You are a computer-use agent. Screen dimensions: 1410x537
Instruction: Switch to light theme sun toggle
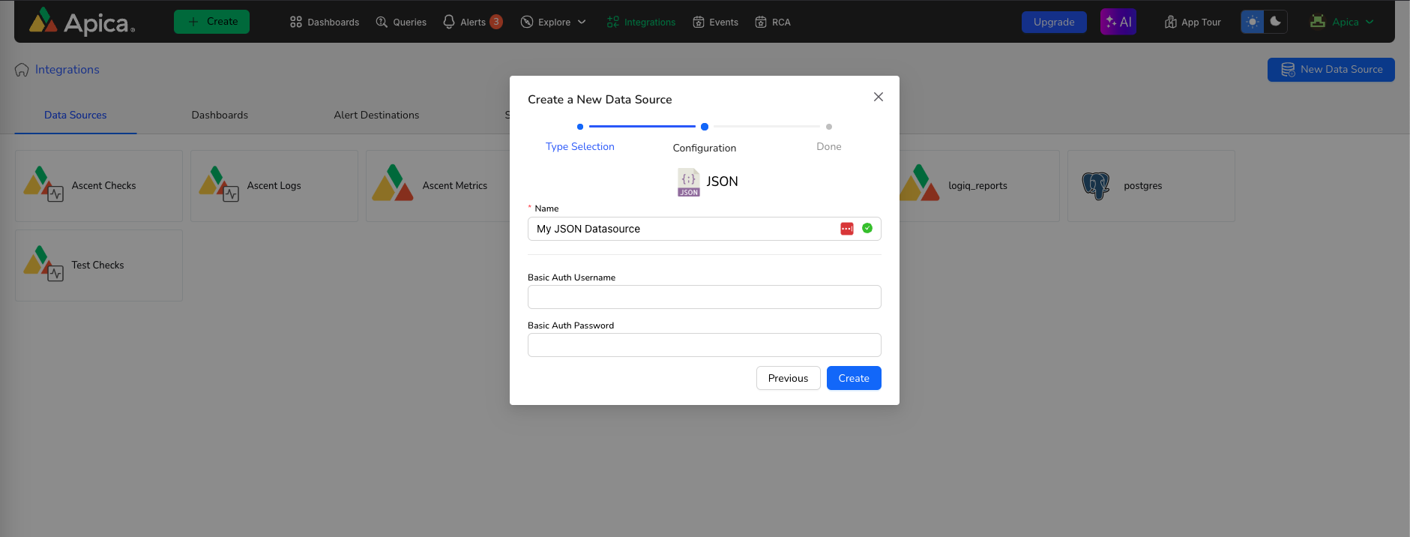tap(1253, 22)
